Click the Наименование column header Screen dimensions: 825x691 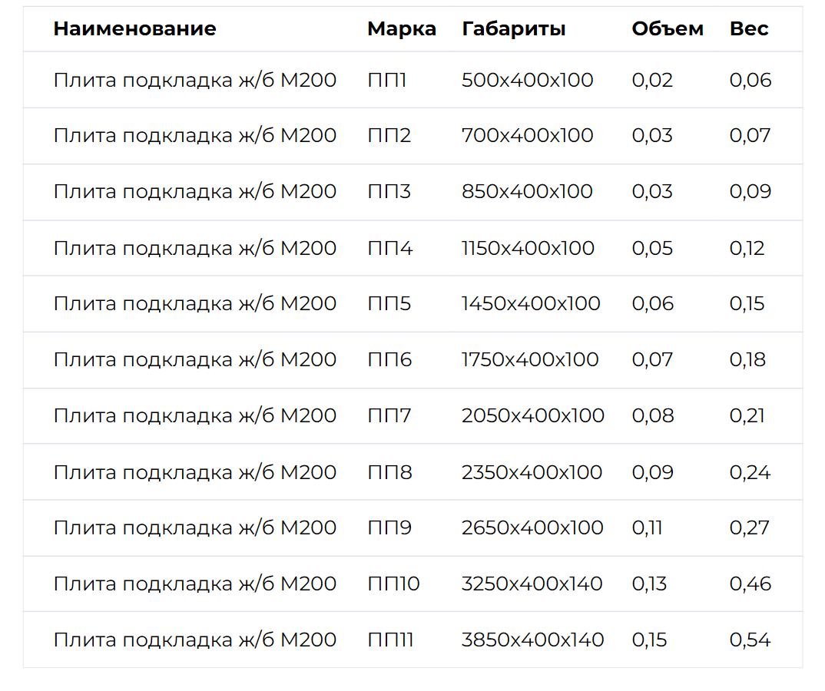coord(134,28)
